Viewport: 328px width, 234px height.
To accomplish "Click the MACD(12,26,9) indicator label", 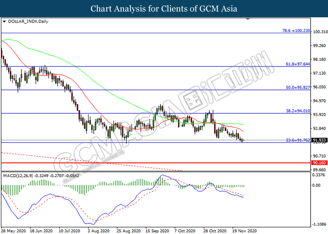I will tap(18, 175).
